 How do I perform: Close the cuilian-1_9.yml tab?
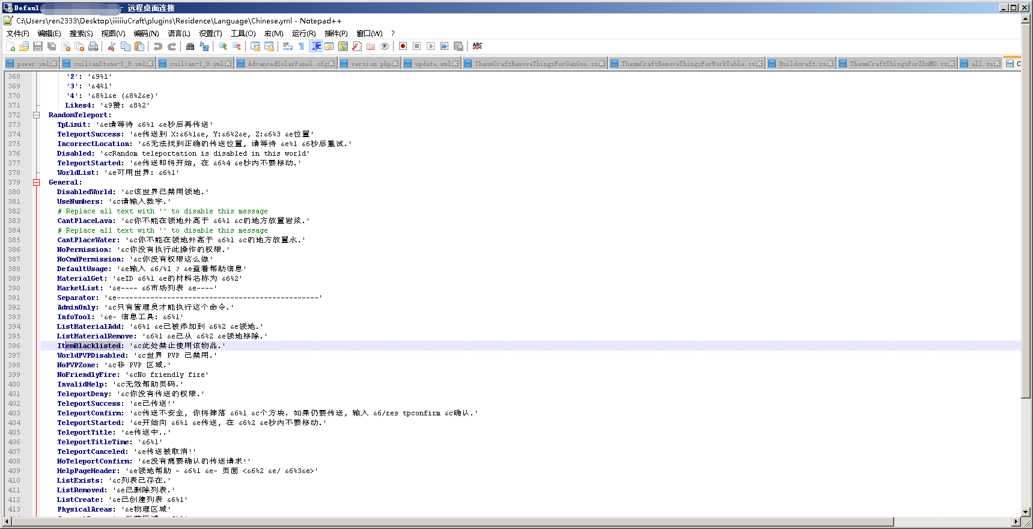228,64
